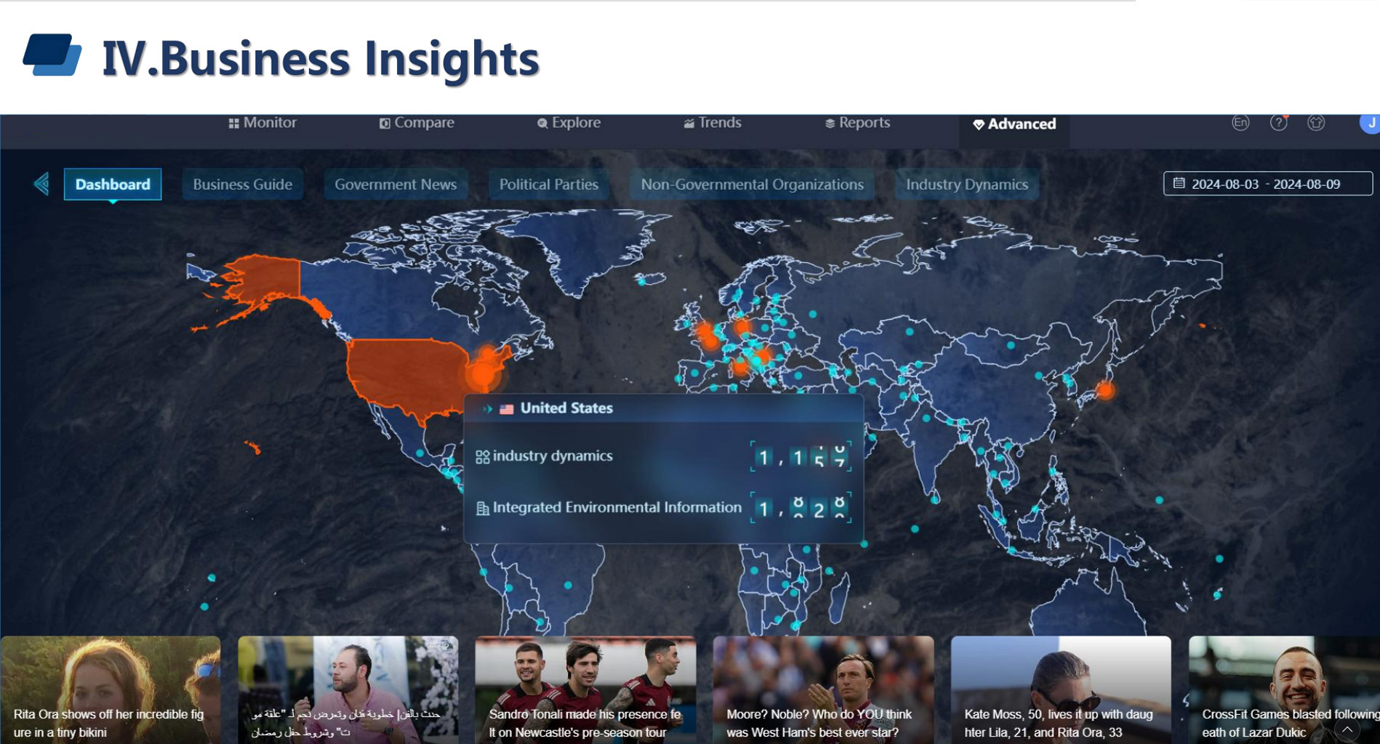
Task: Expand the arrow beside United States flag
Action: 488,409
